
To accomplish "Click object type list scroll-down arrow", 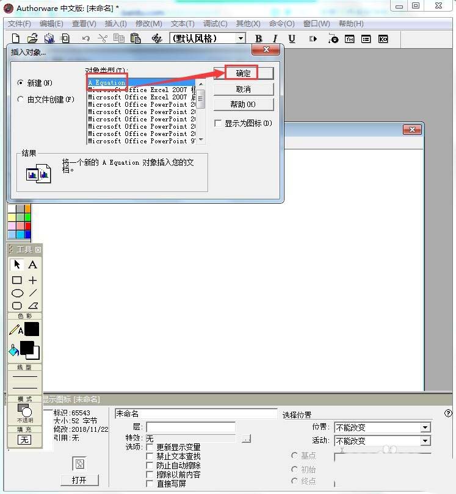I will pos(201,140).
